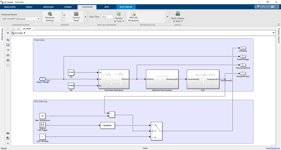Open the Property Inspector side panel
Viewport: 281px width, 150px height.
[279, 36]
